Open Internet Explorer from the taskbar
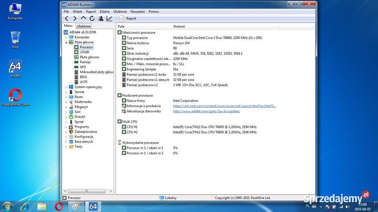 pyautogui.click(x=24, y=206)
